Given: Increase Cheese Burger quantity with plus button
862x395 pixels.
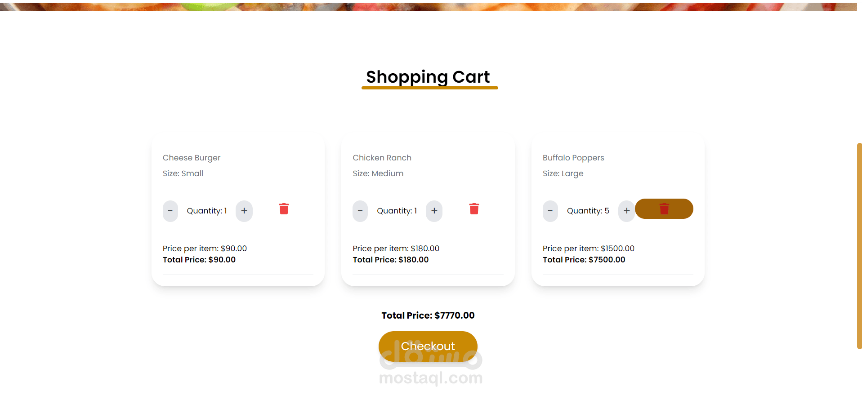Looking at the screenshot, I should pyautogui.click(x=244, y=211).
